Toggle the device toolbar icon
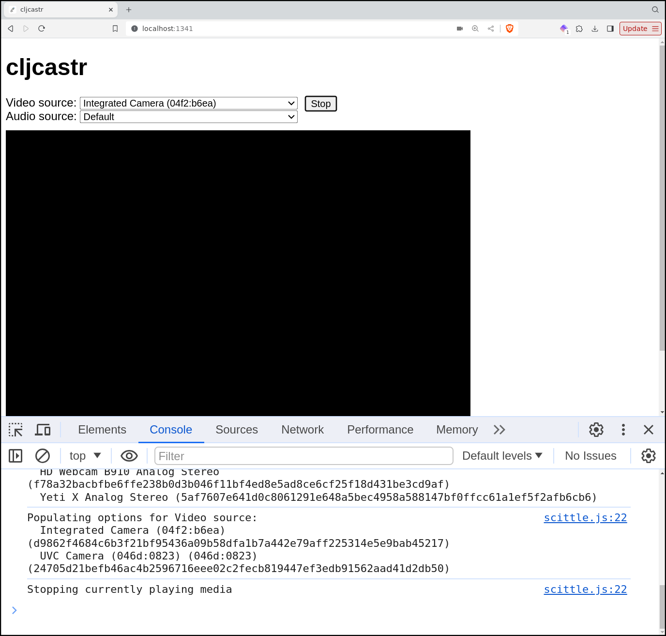This screenshot has width=666, height=636. click(43, 430)
